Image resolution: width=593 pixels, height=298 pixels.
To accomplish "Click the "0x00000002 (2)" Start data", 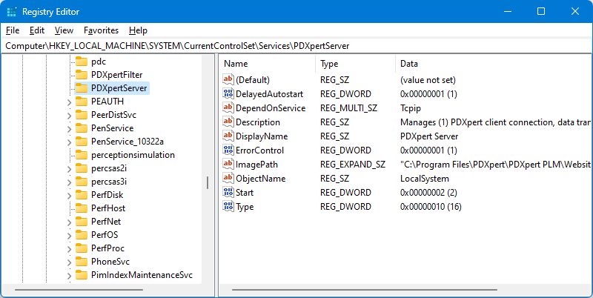I will (x=428, y=193).
